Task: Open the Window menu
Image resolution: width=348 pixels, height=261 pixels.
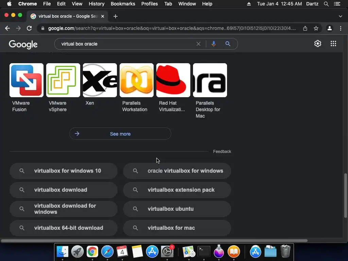Action: click(187, 4)
